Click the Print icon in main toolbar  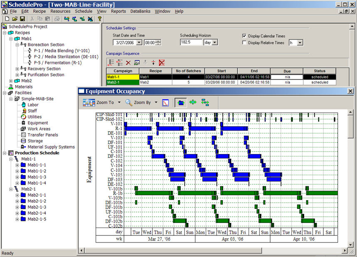[x=57, y=19]
